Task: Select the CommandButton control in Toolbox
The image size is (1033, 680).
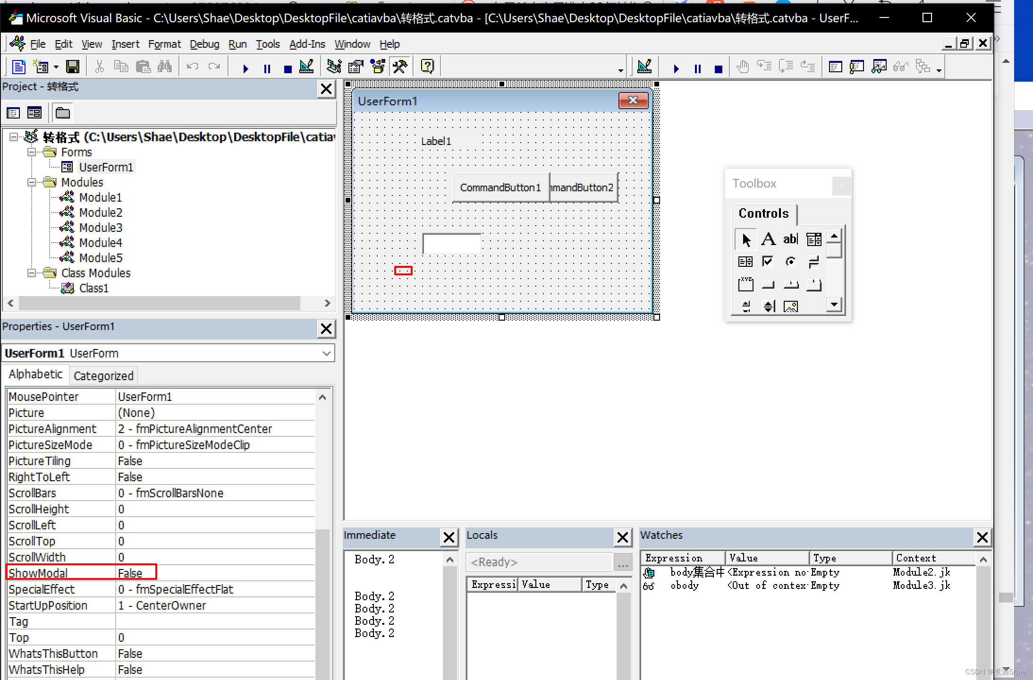Action: pyautogui.click(x=768, y=284)
